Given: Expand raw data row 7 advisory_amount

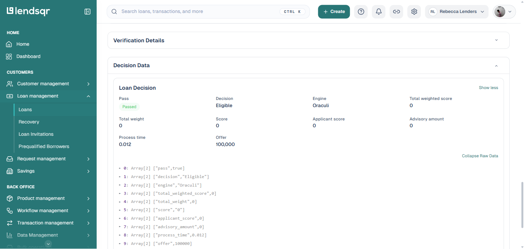Looking at the screenshot, I should [120, 227].
